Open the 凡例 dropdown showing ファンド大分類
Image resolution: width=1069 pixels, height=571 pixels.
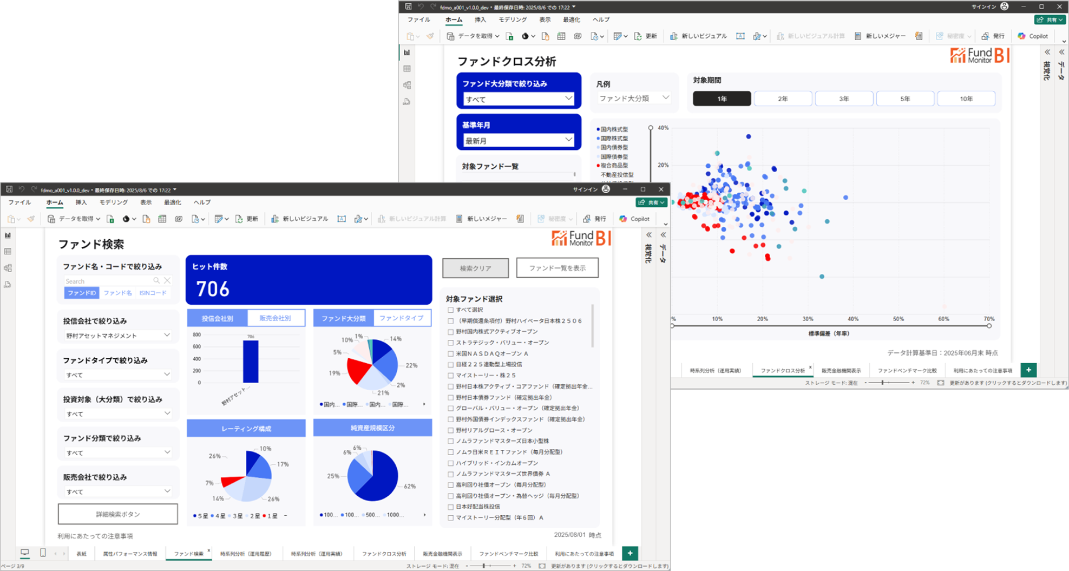coord(634,98)
